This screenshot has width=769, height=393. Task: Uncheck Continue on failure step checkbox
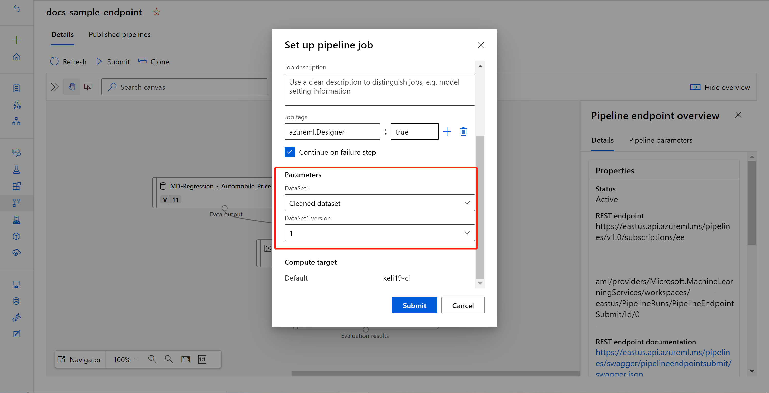290,152
